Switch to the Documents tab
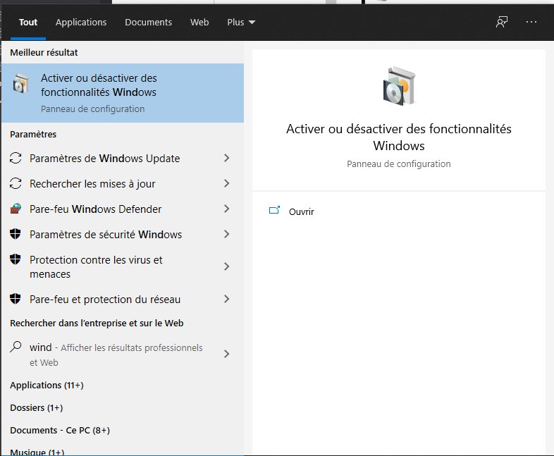 click(149, 23)
